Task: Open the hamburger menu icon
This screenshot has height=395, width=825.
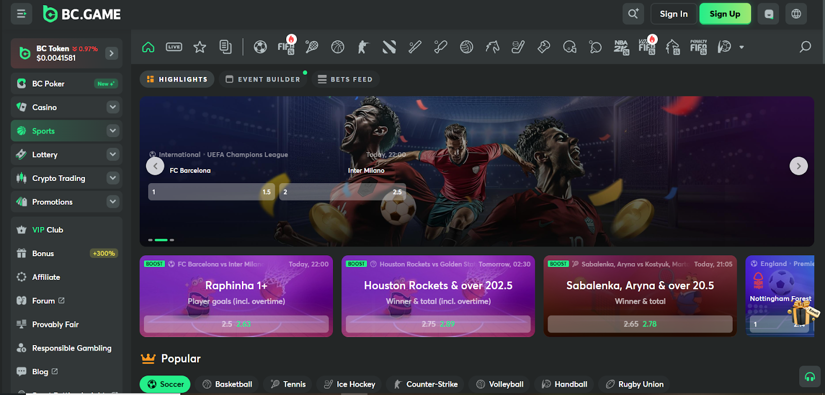Action: 21,14
